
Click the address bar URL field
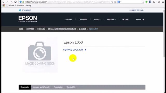pyautogui.click(x=68, y=2)
